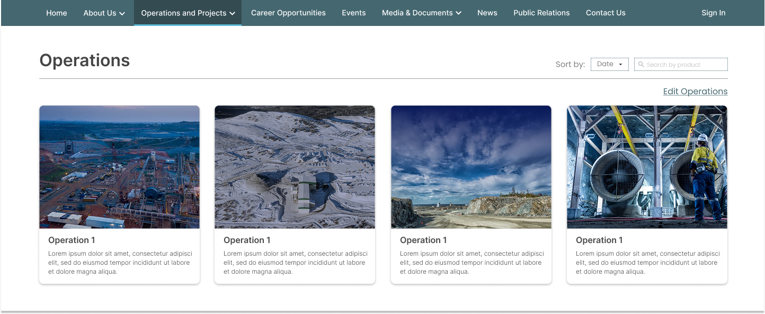Viewport: 765px width, 314px height.
Task: Open the snowy open-pit mine image
Action: pos(295,167)
